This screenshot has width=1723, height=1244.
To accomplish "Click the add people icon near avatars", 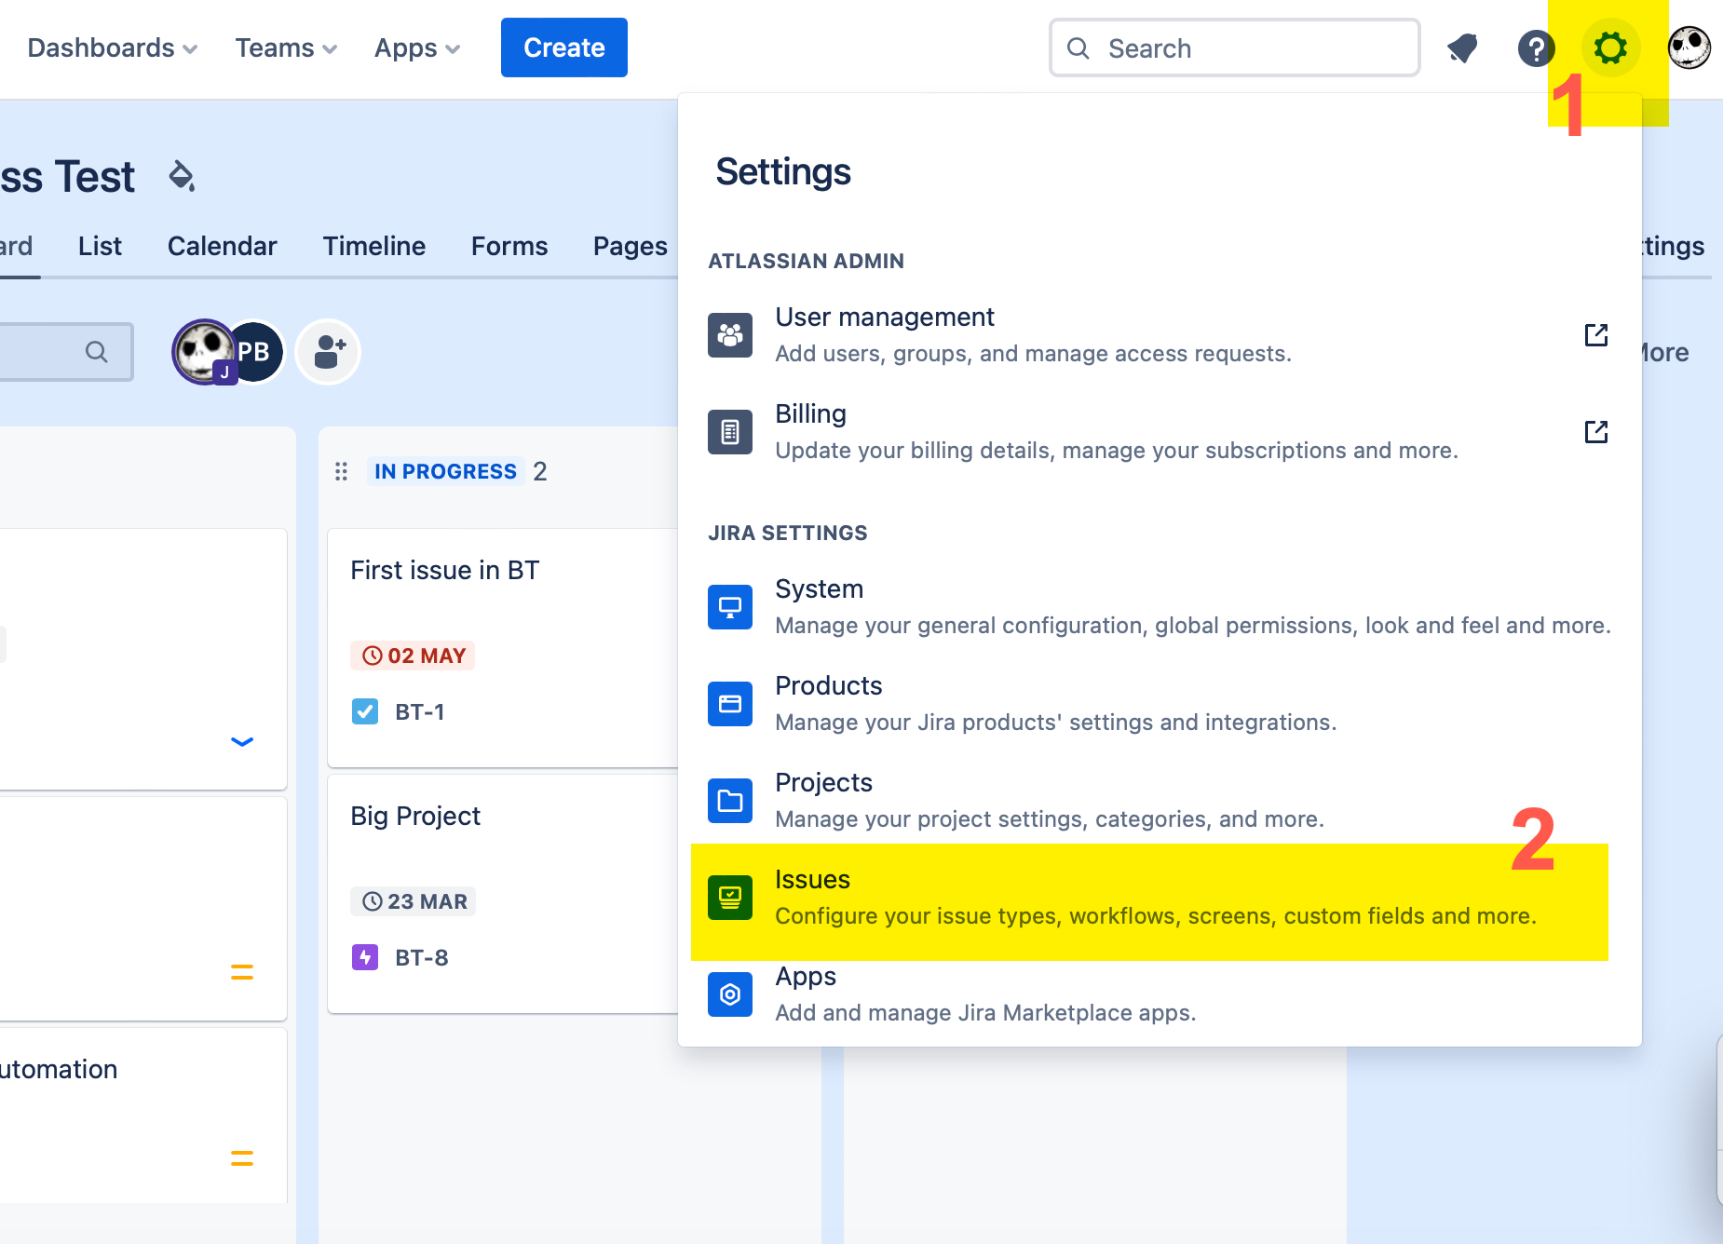I will pyautogui.click(x=327, y=352).
